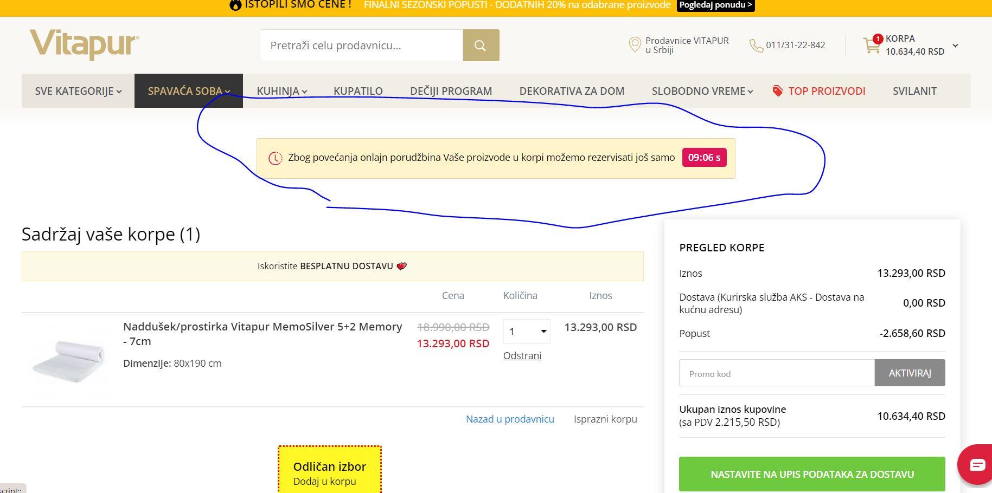
Task: Click the Pogledaj ponudu button
Action: 716,5
